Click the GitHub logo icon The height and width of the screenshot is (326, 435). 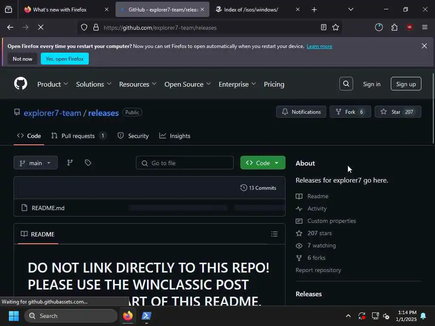tap(20, 84)
